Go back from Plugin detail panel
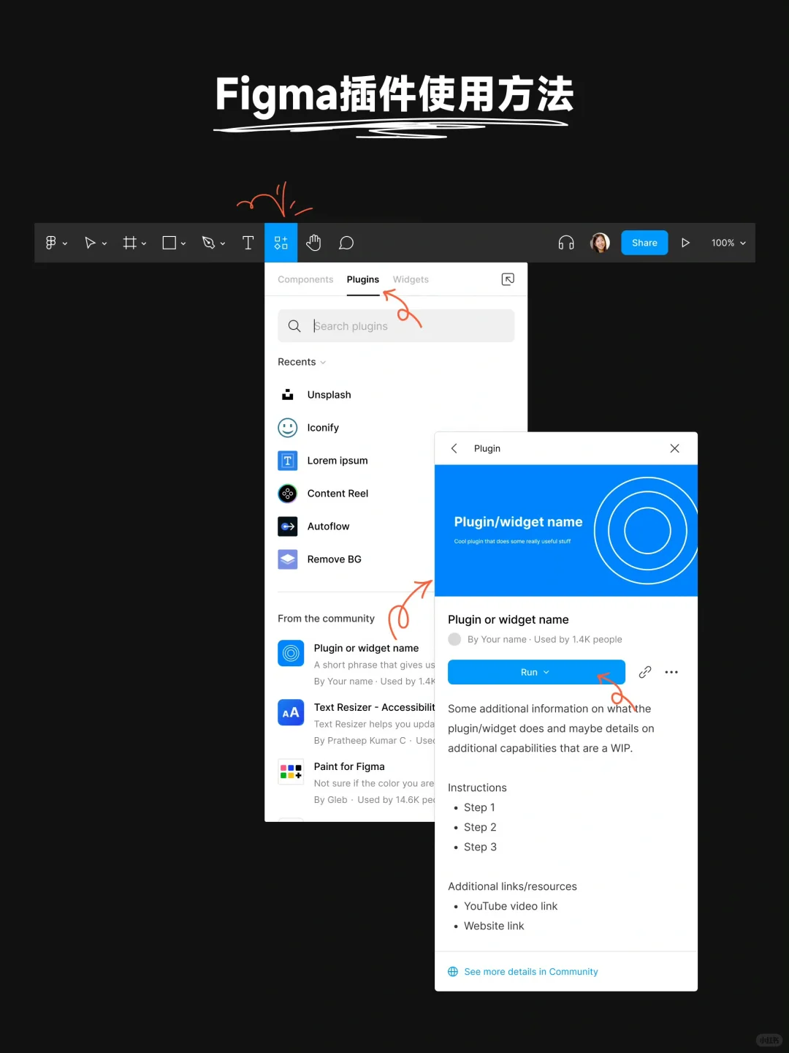This screenshot has width=789, height=1053. pyautogui.click(x=454, y=448)
